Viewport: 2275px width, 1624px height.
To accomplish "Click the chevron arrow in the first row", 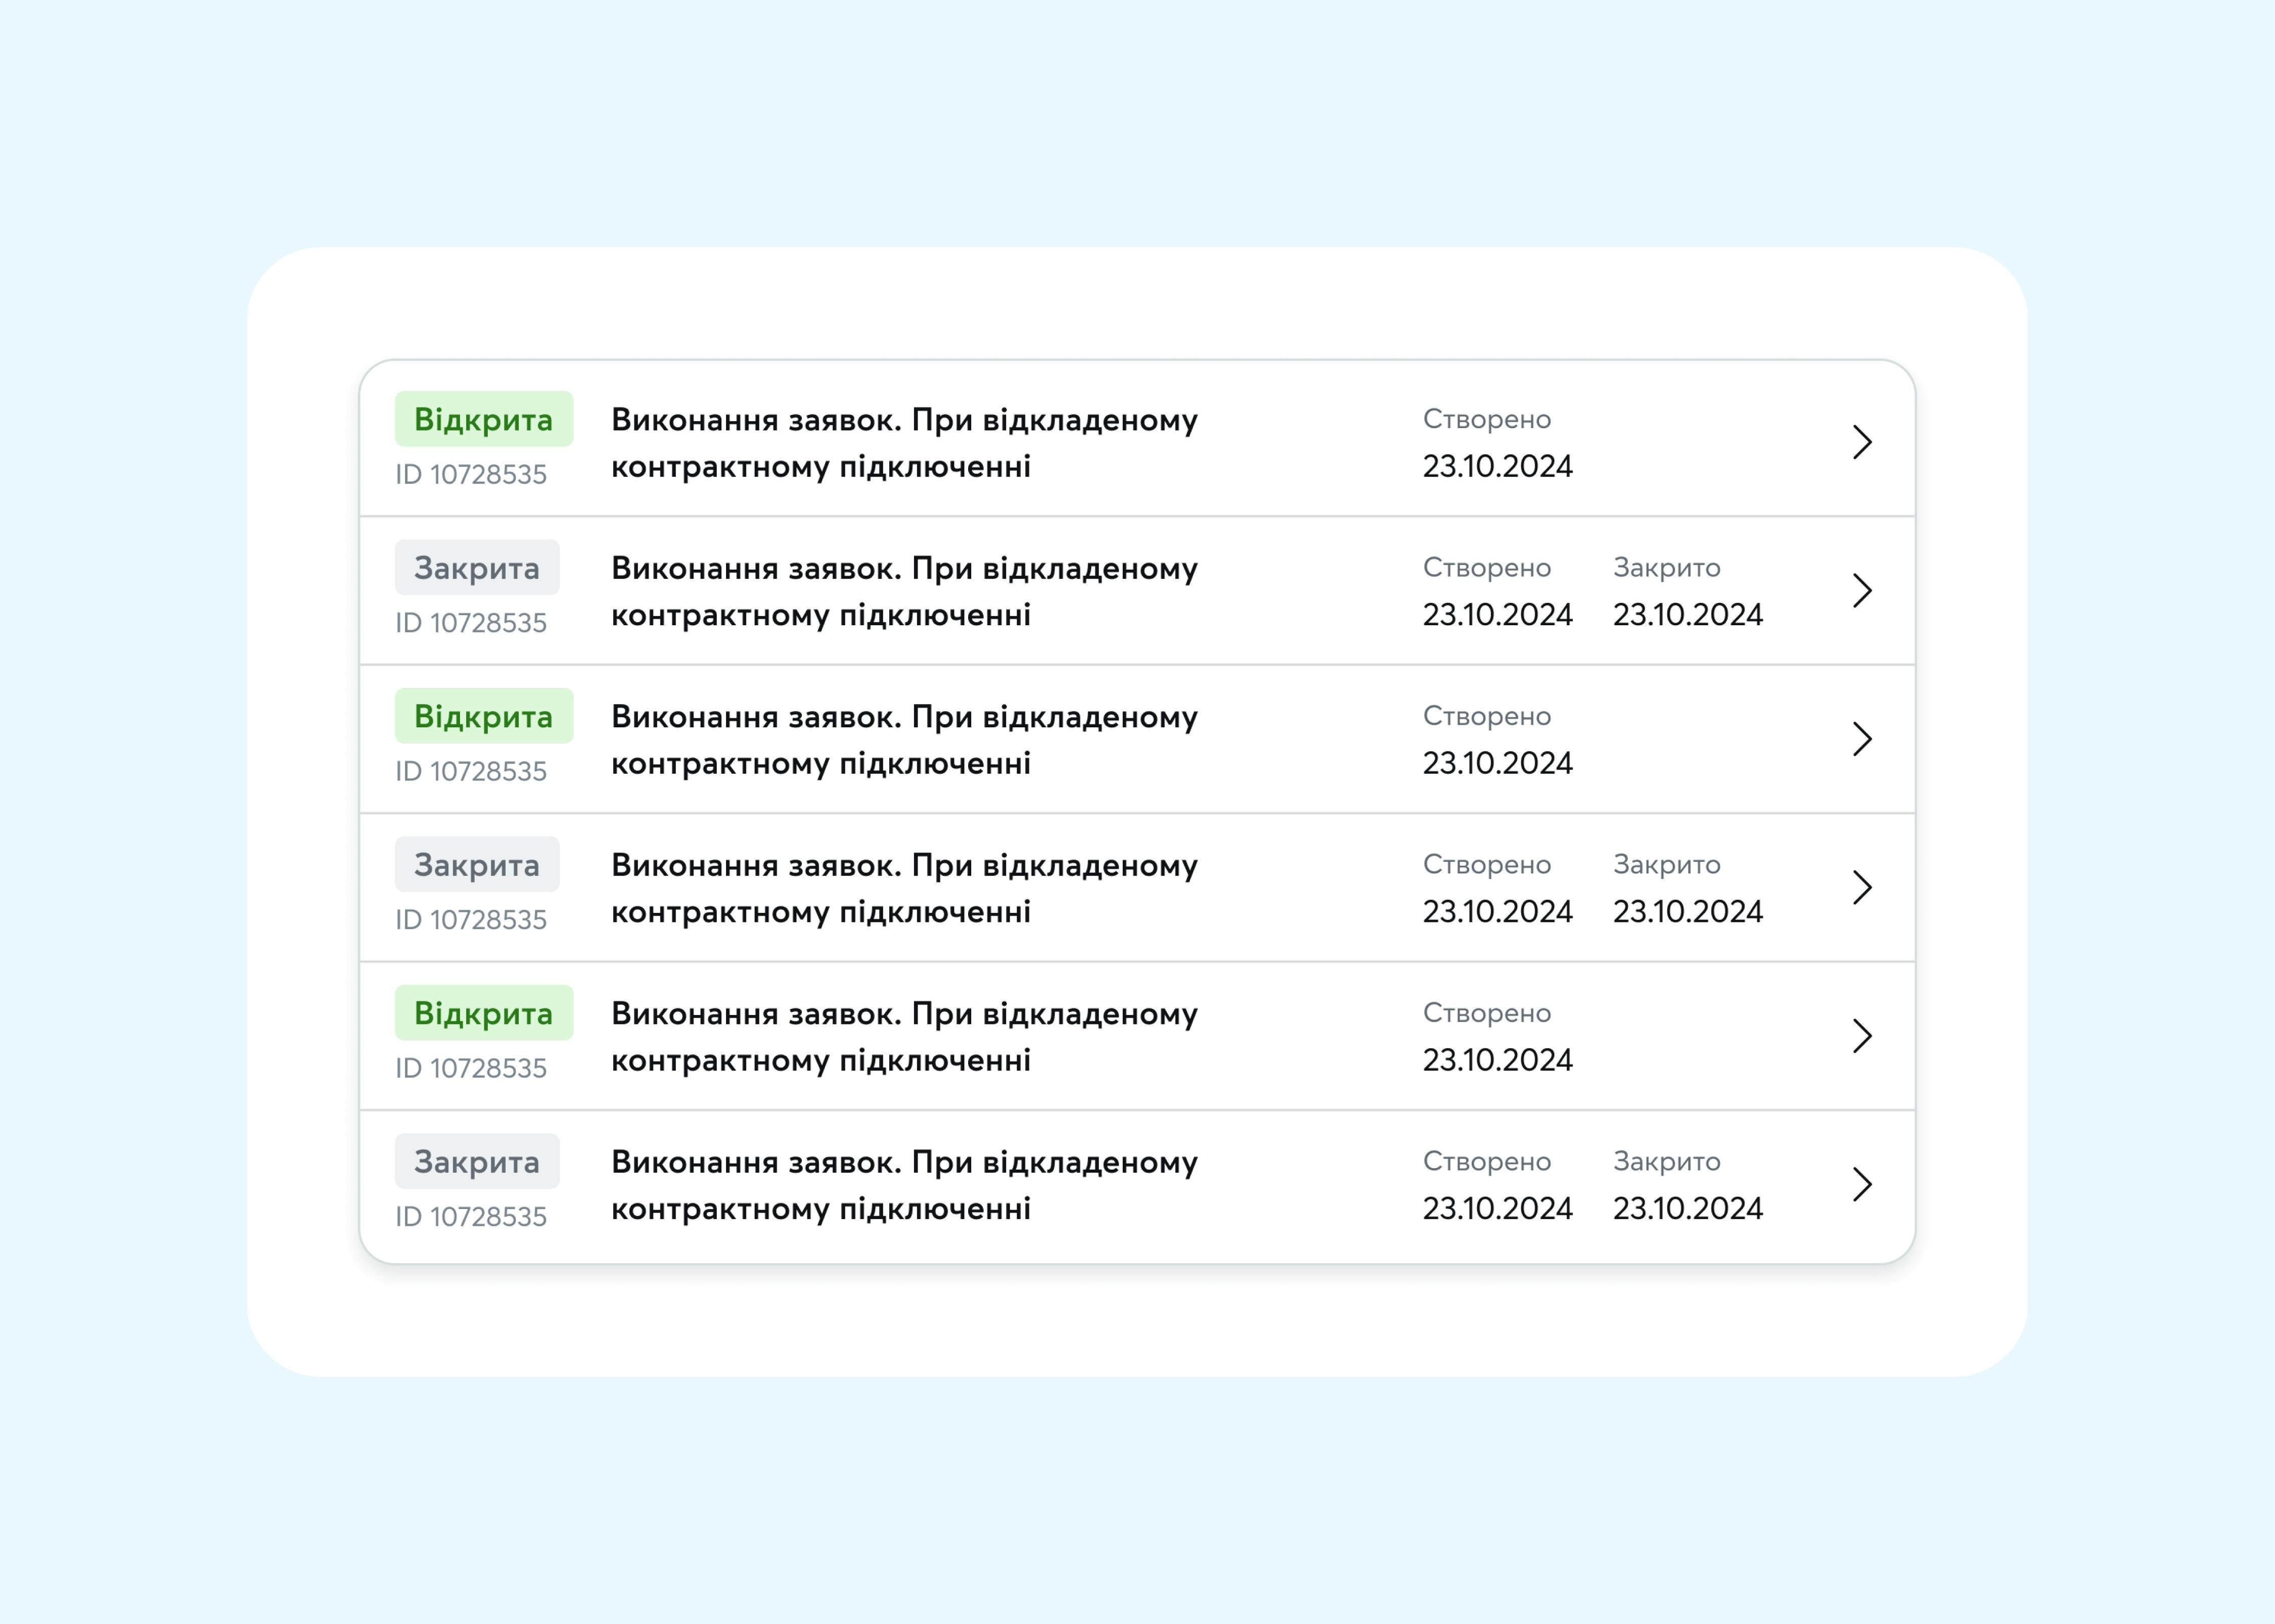I will pyautogui.click(x=1861, y=442).
